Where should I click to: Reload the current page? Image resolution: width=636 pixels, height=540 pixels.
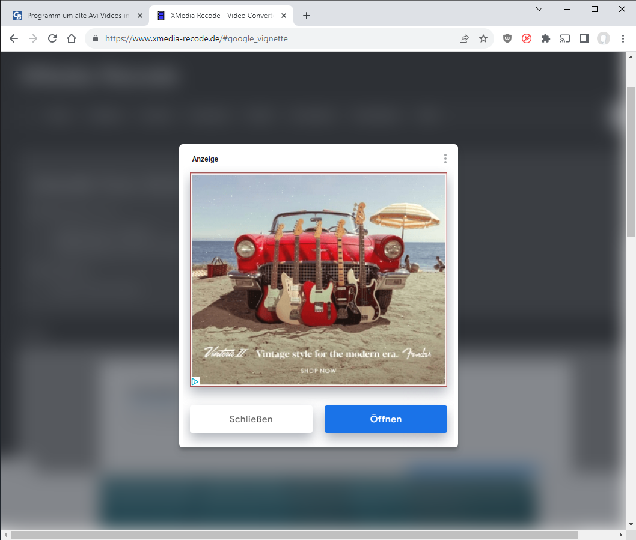tap(52, 38)
